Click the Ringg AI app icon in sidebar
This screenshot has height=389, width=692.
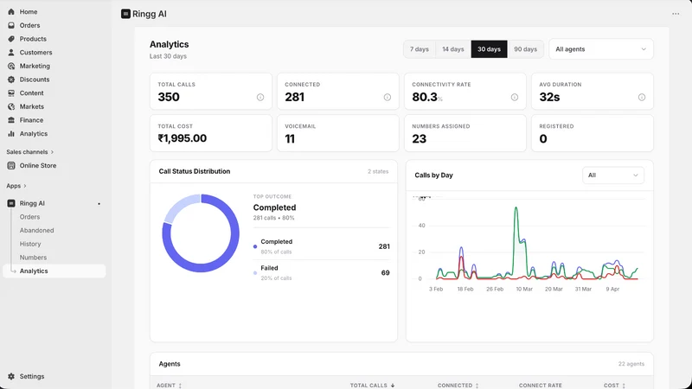coord(11,203)
